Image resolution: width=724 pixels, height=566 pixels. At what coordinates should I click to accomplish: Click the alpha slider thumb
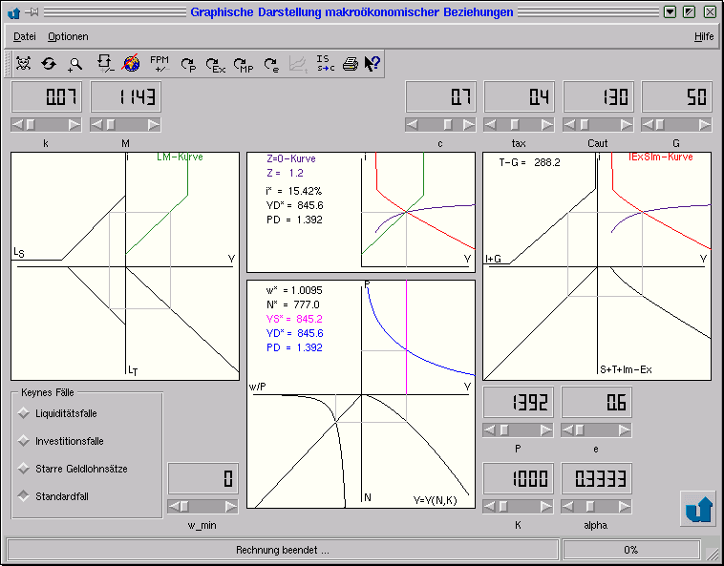pos(590,507)
